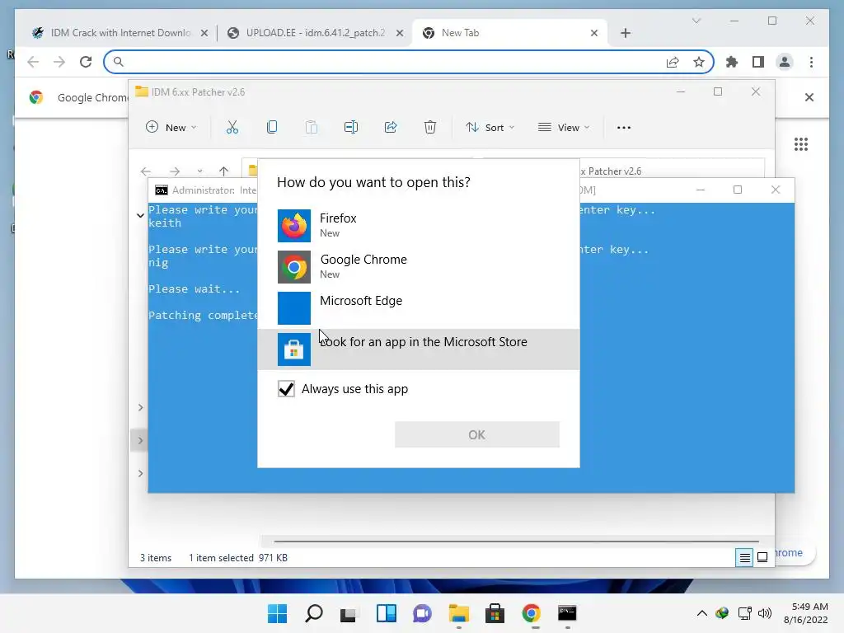The width and height of the screenshot is (844, 633).
Task: Open Task View on taskbar
Action: click(x=349, y=613)
